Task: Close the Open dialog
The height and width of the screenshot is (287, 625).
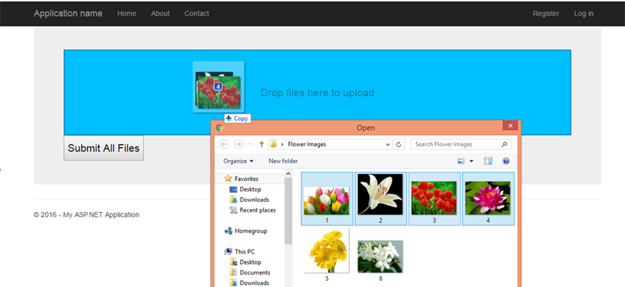Action: click(510, 125)
